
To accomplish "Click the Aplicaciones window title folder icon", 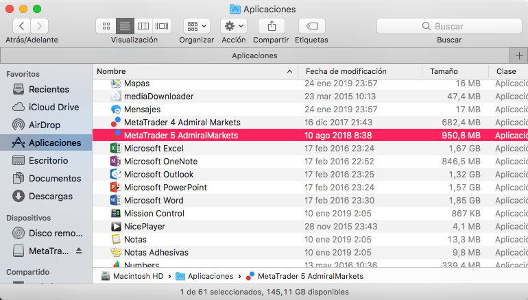I will [235, 9].
